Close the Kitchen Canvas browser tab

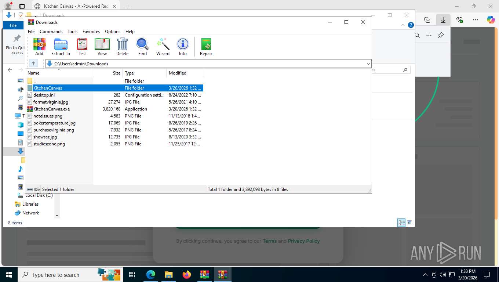click(114, 6)
